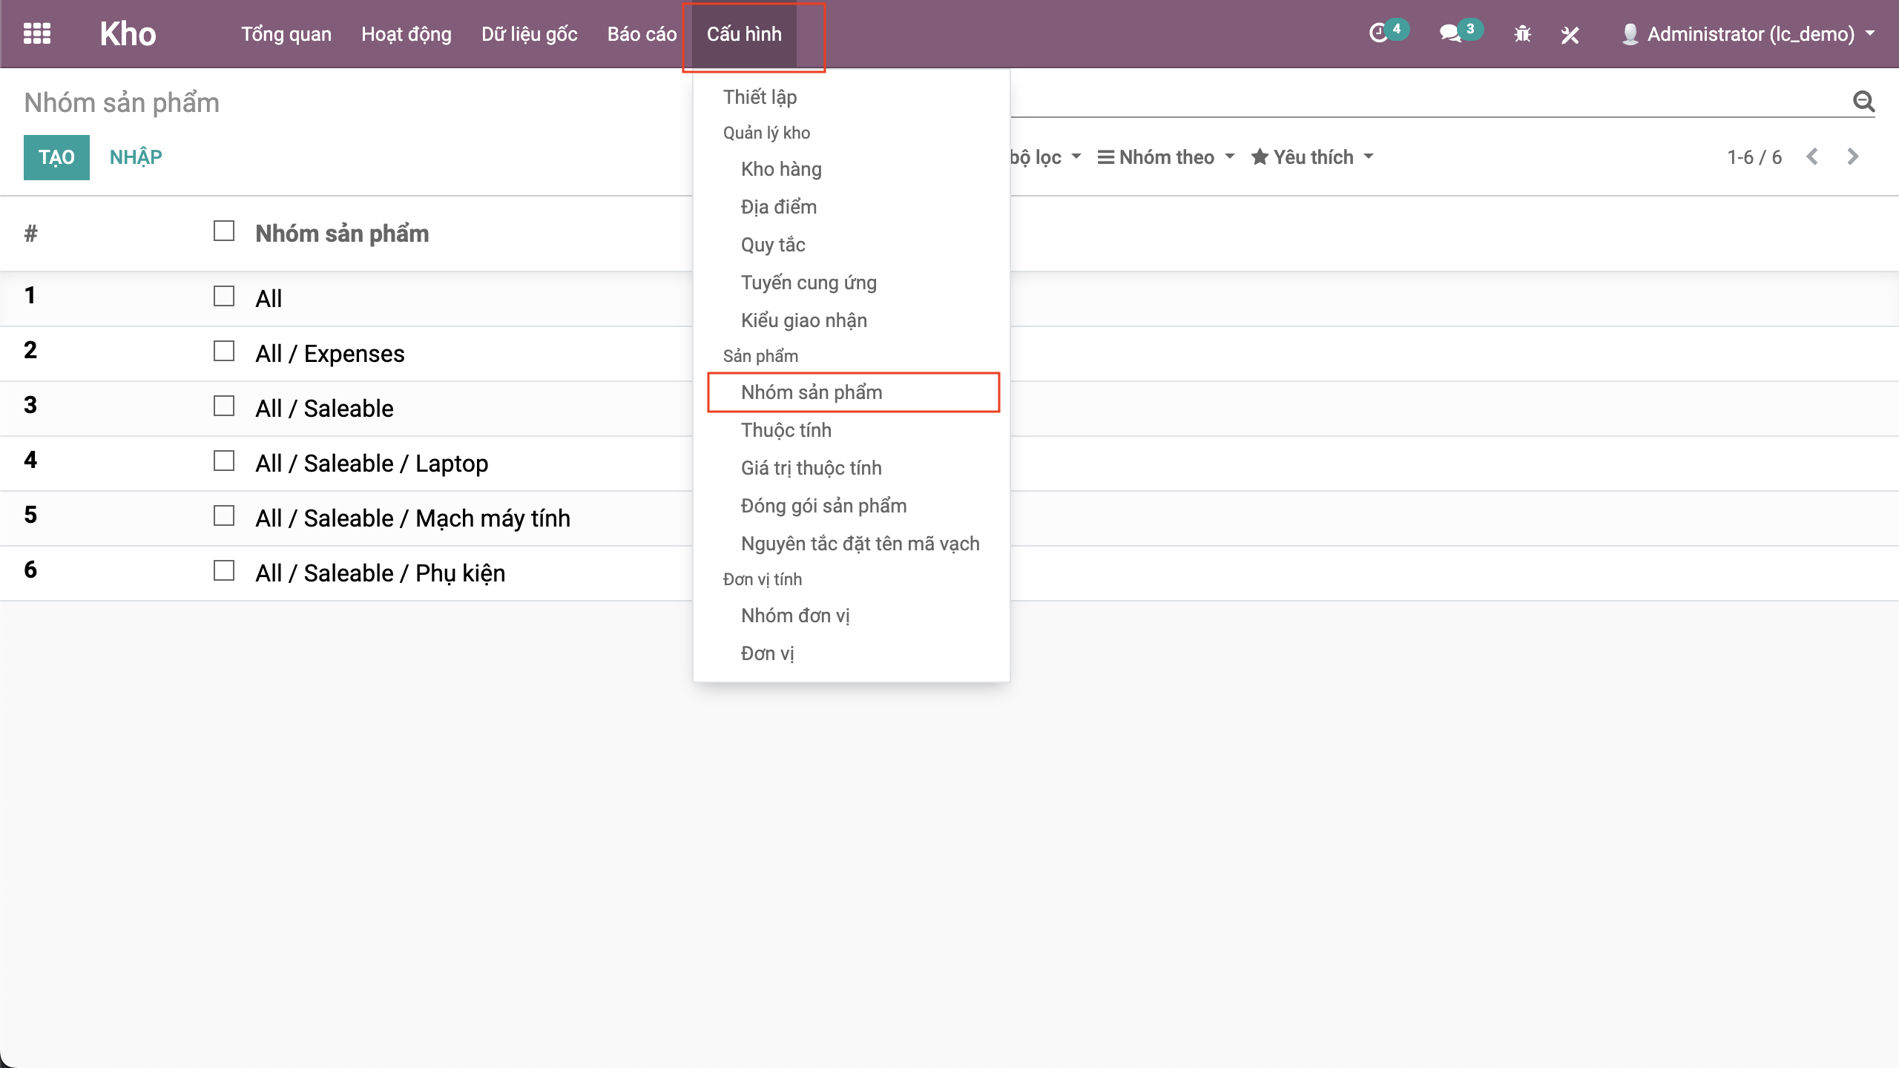Choose Kho hàng from the menu
The width and height of the screenshot is (1899, 1068).
[x=781, y=169]
